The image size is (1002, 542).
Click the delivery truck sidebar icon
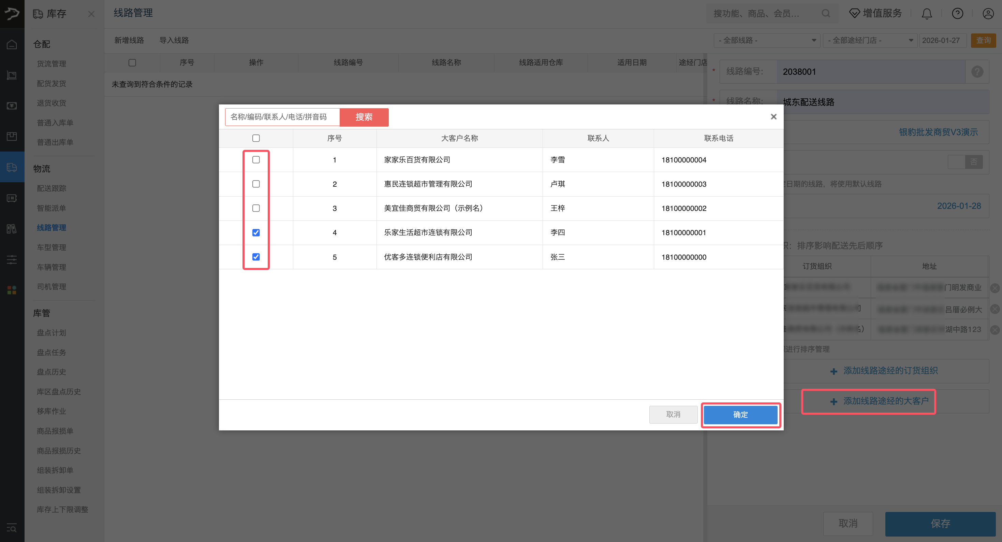pyautogui.click(x=12, y=168)
